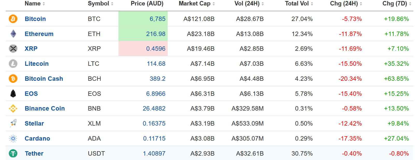The width and height of the screenshot is (418, 160).
Task: Click Ethereum total volume 12.34%
Action: point(302,34)
